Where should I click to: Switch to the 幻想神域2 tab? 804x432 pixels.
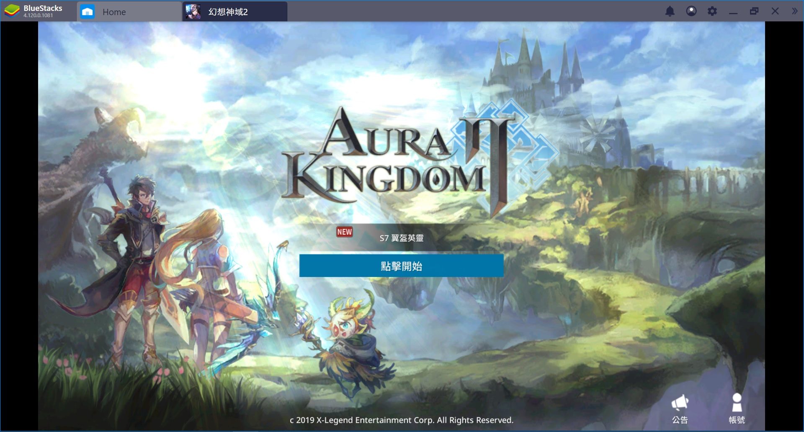[x=235, y=12]
